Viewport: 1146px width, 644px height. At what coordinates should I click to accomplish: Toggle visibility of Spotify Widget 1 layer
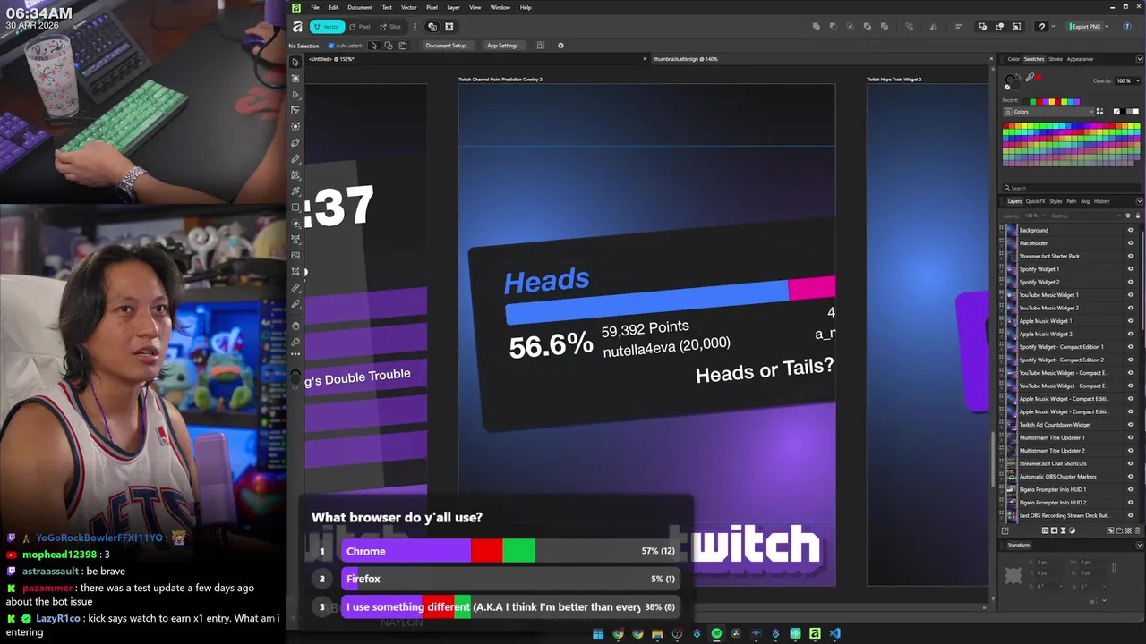pos(1131,269)
